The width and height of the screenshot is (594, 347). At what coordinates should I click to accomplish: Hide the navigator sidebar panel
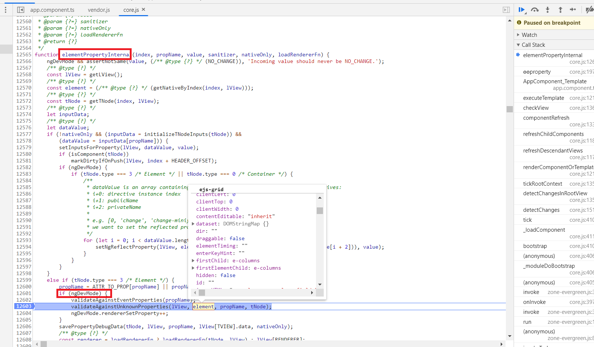coord(21,10)
